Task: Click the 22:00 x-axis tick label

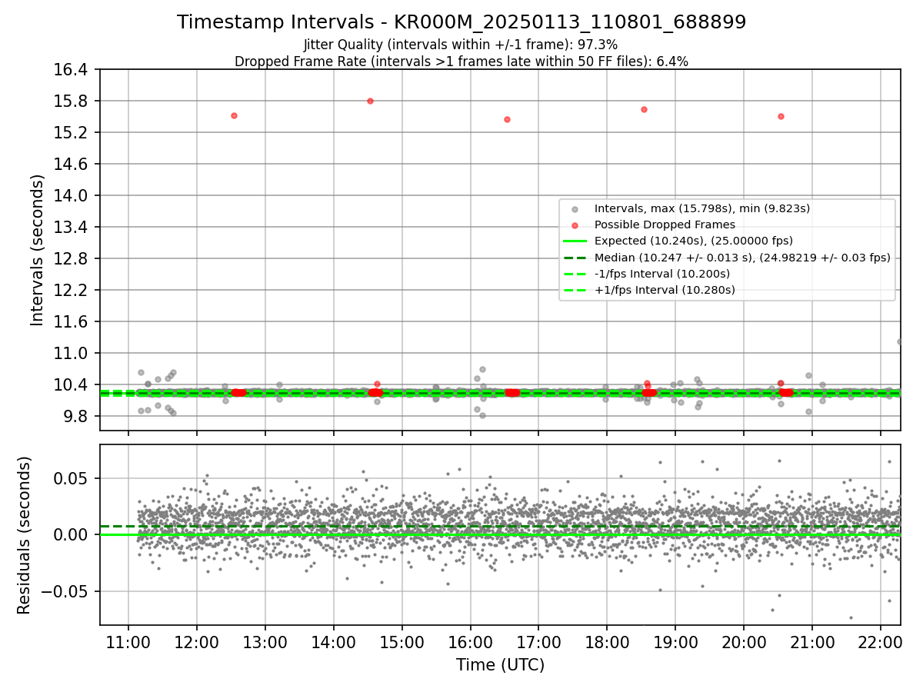Action: pyautogui.click(x=881, y=642)
